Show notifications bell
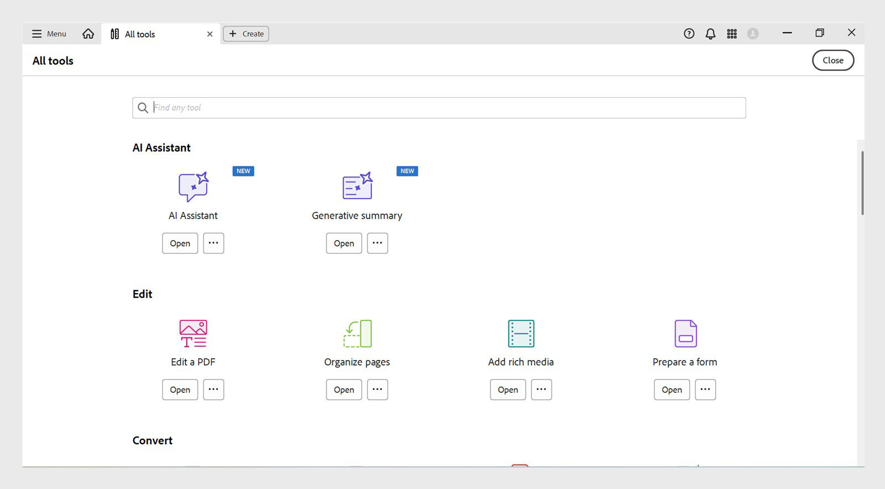885x489 pixels. (x=710, y=34)
